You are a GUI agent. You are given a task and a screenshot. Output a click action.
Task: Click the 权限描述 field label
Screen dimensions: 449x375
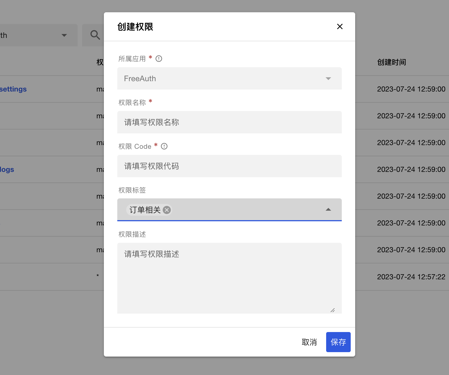tap(132, 234)
